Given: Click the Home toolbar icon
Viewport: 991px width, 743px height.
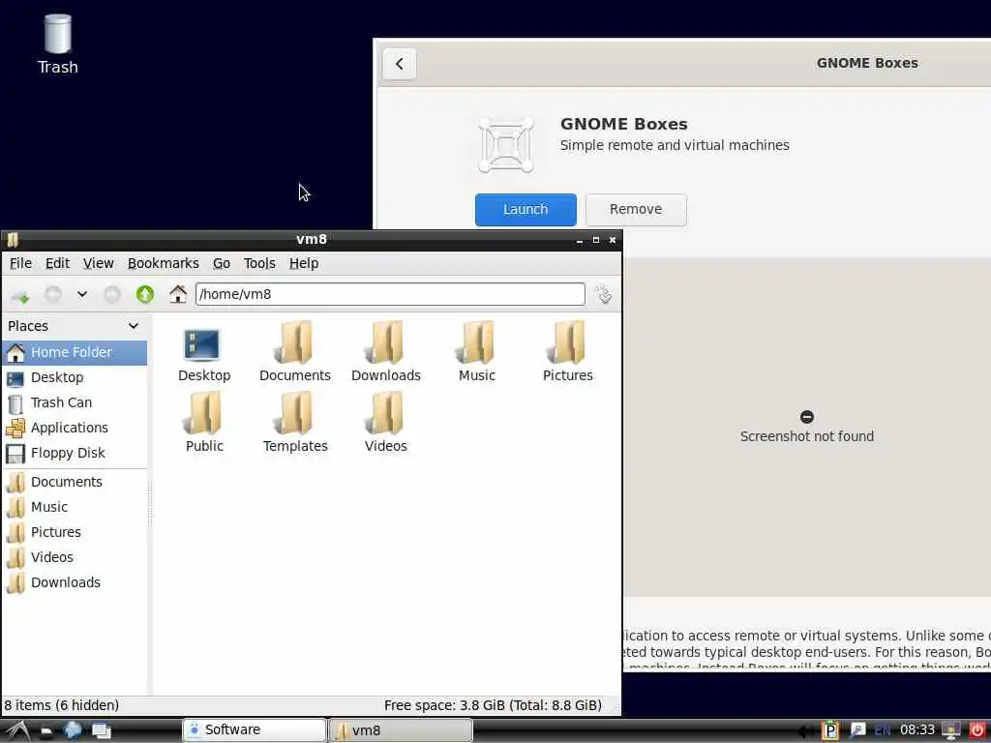Looking at the screenshot, I should [178, 294].
